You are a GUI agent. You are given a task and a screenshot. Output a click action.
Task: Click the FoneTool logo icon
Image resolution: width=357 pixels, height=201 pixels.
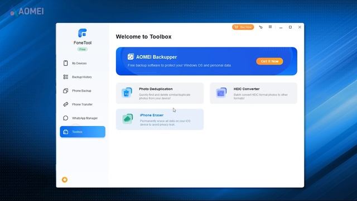(83, 33)
